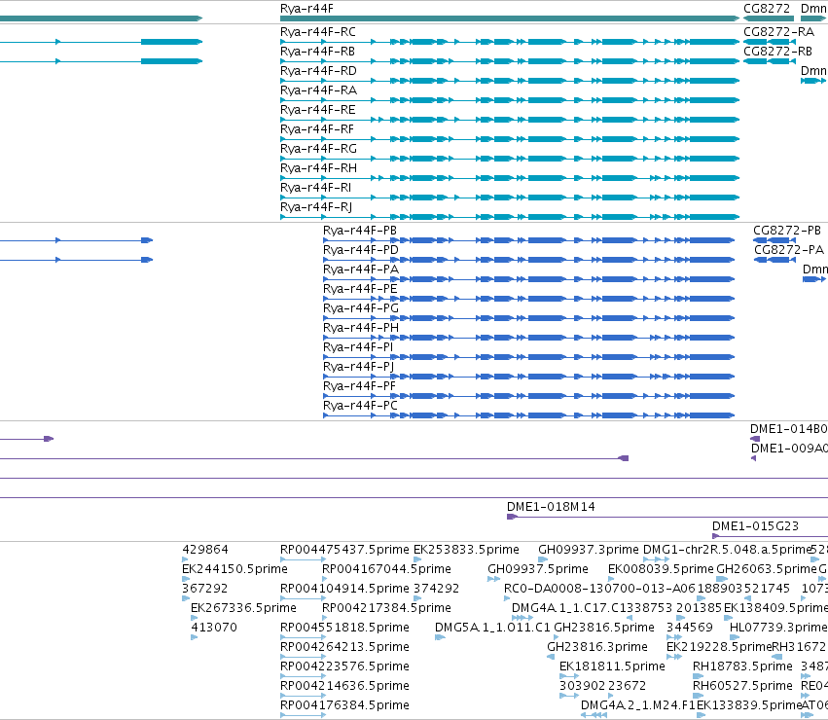Select the Rya-r44F-RG transcript label
The height and width of the screenshot is (720, 828).
click(x=318, y=150)
